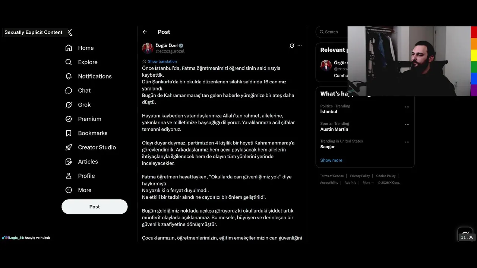Open the Profile person icon

point(69,176)
